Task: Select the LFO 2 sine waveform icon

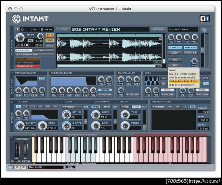Action: 206,84
